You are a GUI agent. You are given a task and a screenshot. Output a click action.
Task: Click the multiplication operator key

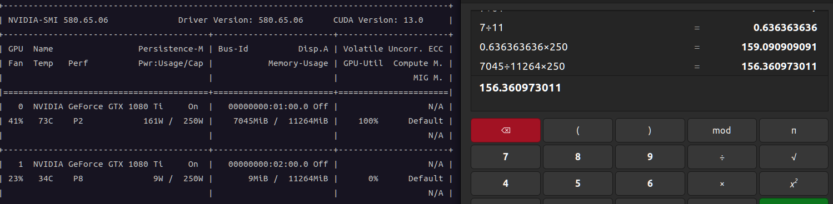click(x=722, y=183)
